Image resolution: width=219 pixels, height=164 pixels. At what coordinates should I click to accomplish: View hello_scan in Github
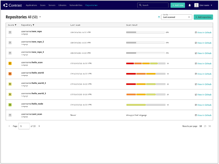pyautogui.click(x=203, y=63)
